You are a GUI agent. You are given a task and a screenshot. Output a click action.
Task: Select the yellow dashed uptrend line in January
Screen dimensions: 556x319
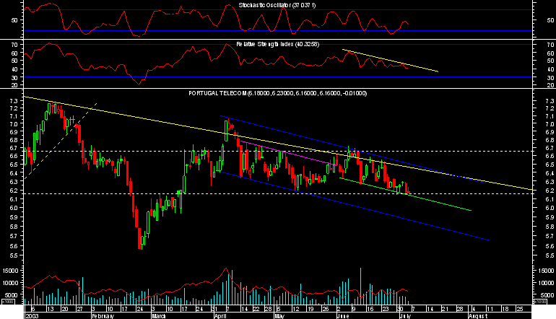[x=60, y=141]
